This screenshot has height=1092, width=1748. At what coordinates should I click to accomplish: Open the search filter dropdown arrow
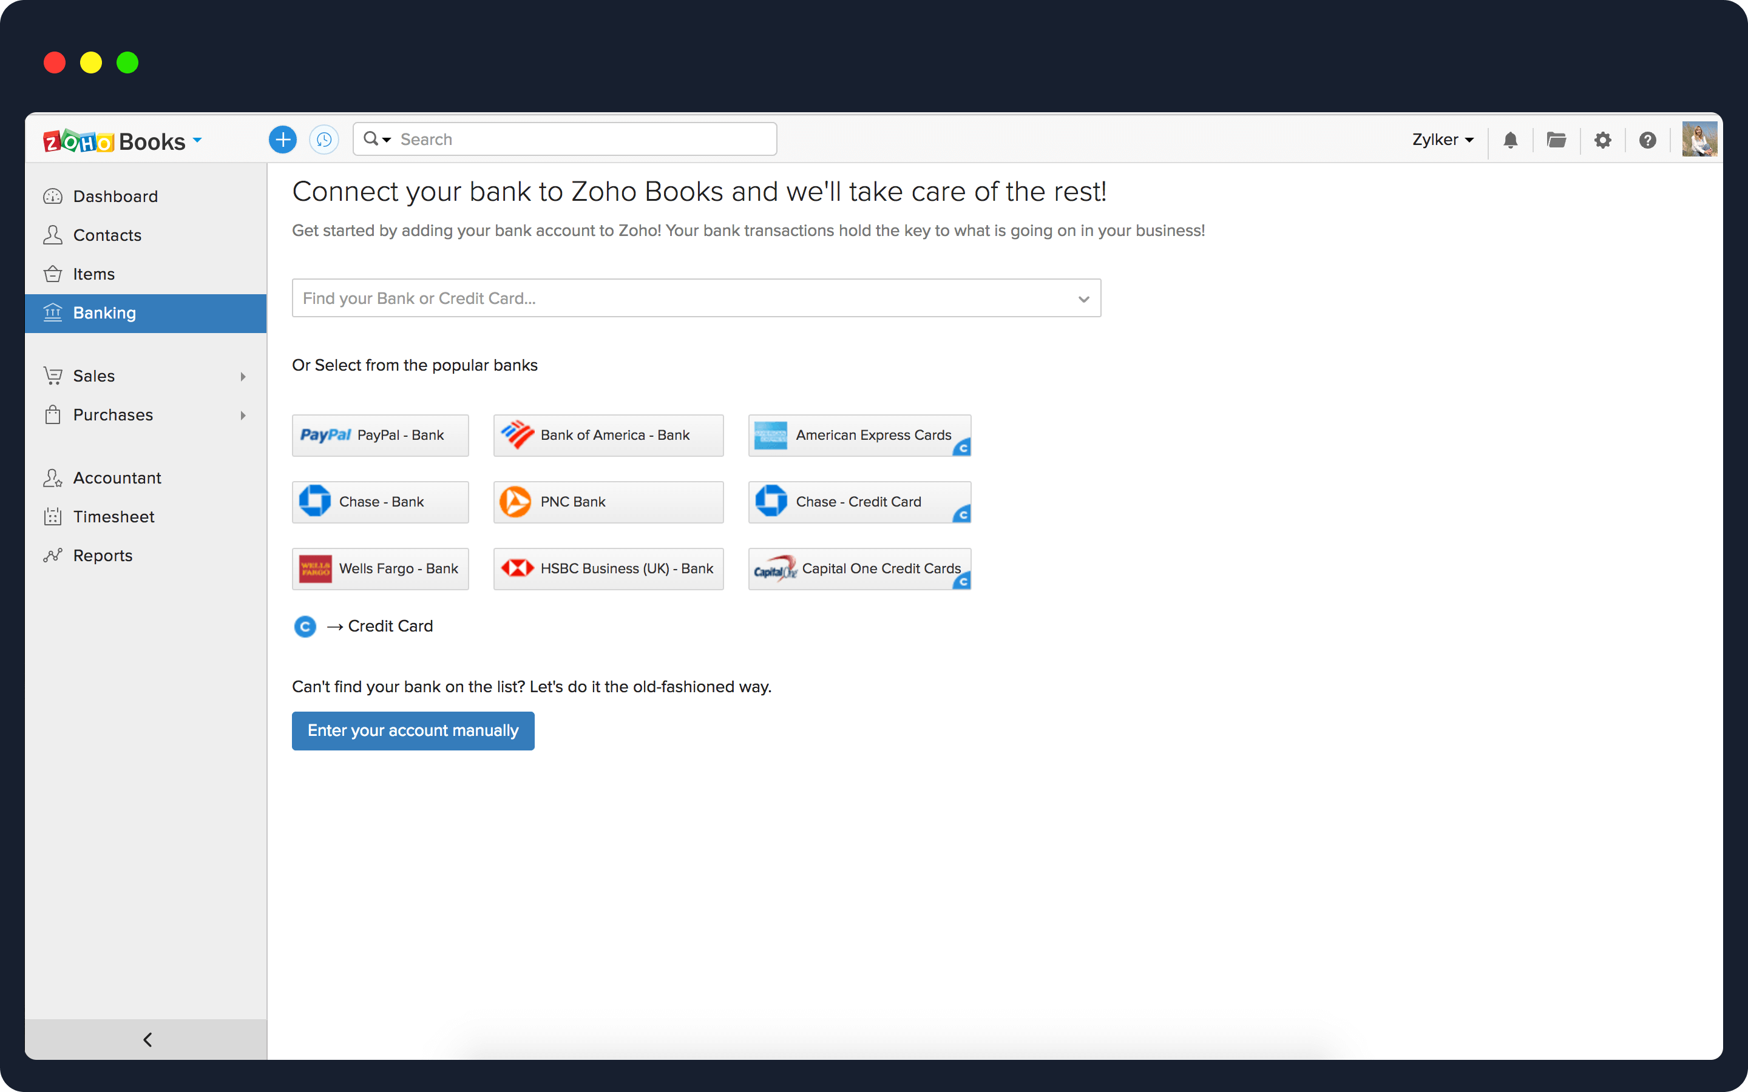click(x=387, y=140)
